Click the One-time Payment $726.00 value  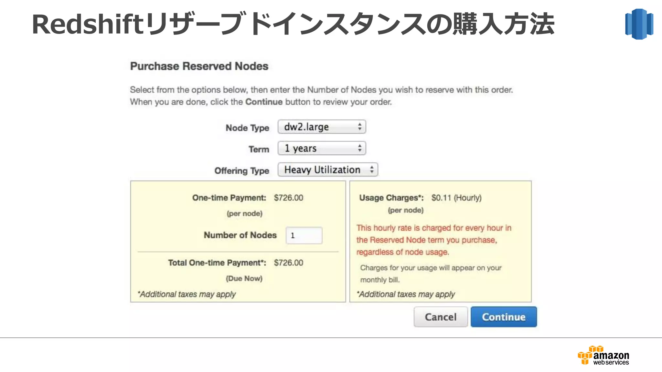point(288,198)
